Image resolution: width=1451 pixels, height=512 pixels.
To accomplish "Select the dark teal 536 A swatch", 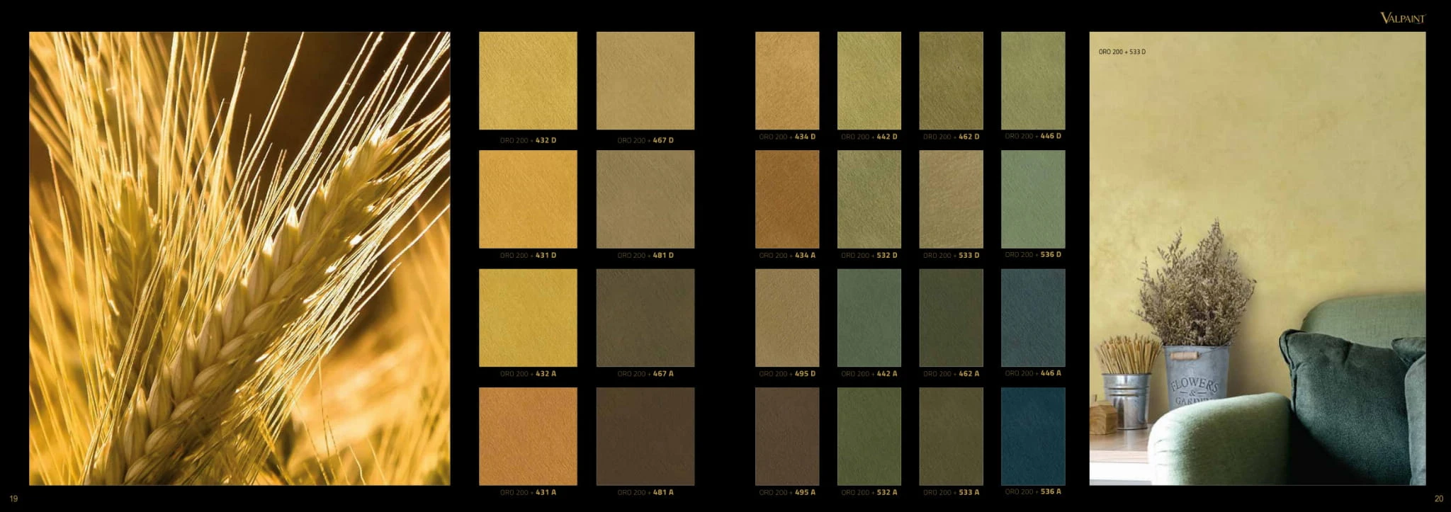I will (1032, 436).
